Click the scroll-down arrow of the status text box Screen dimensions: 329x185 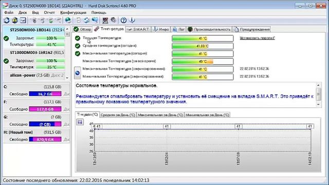click(319, 104)
